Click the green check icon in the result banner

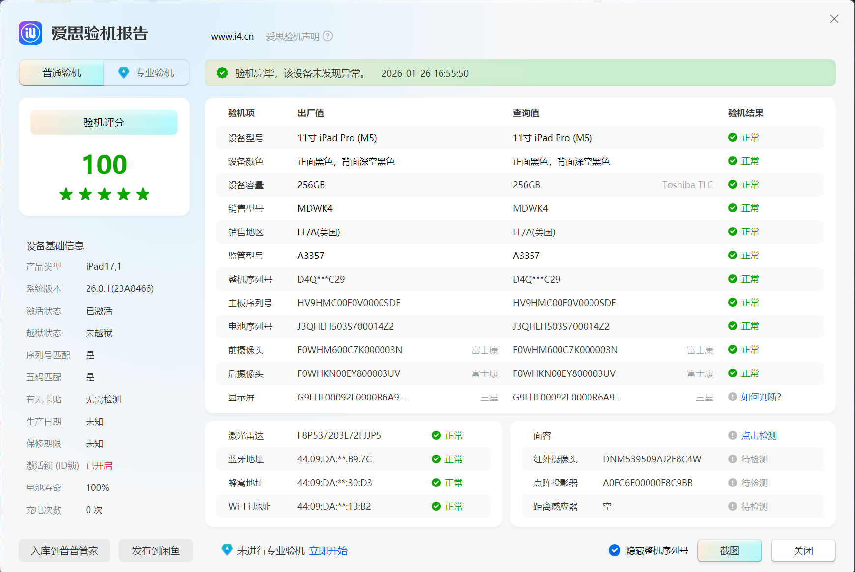(222, 73)
